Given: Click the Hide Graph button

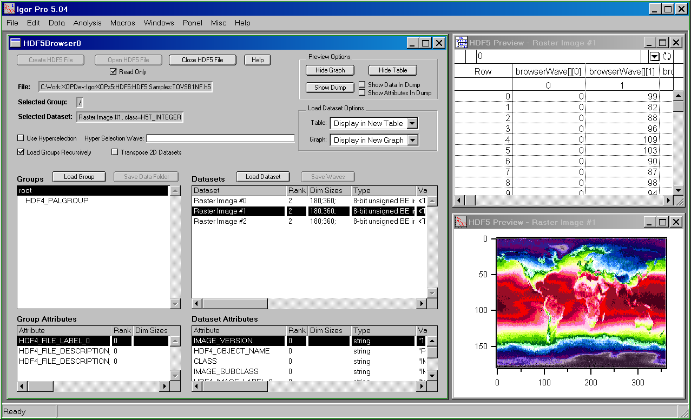Looking at the screenshot, I should (x=330, y=70).
